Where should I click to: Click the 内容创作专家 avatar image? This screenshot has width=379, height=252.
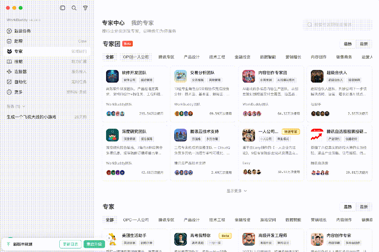click(x=317, y=239)
